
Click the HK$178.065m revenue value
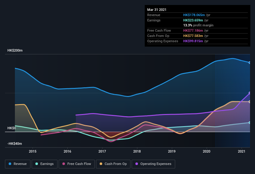[x=194, y=15]
